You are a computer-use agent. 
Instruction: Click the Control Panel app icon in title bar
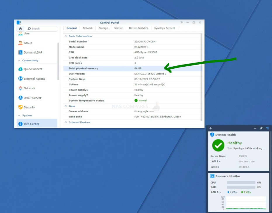[19, 22]
